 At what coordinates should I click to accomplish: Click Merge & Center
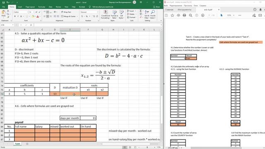68,17
